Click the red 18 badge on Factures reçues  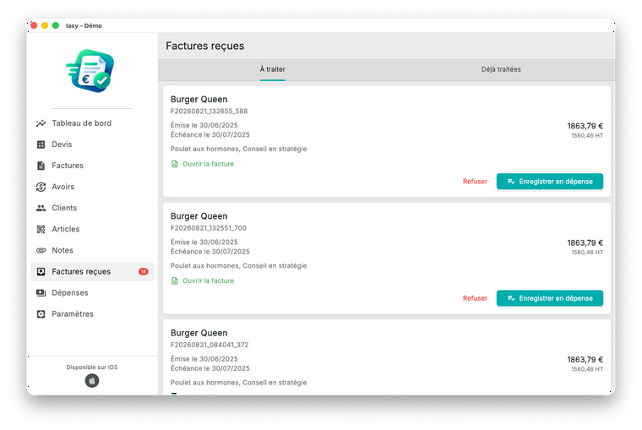coord(144,271)
